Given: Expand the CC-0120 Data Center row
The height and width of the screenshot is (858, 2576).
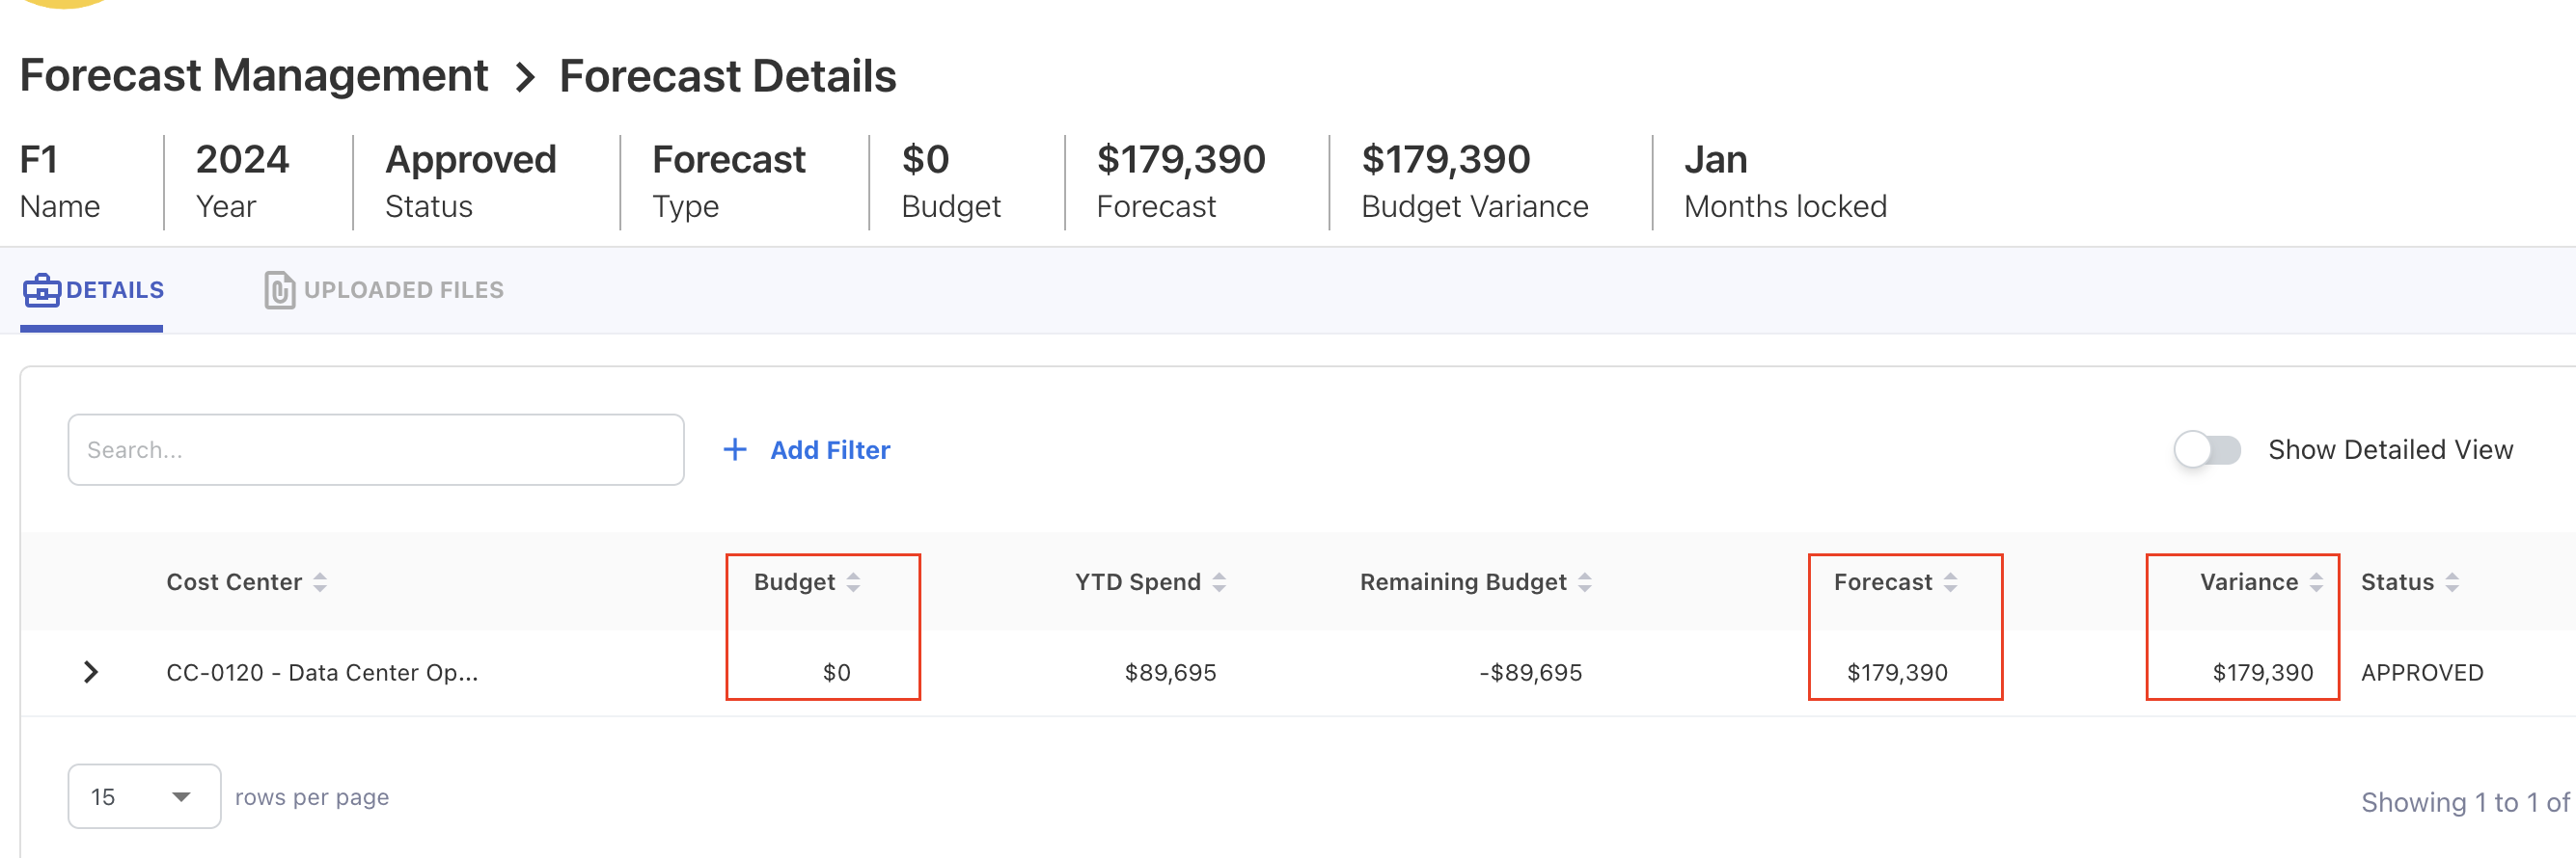Looking at the screenshot, I should [91, 672].
